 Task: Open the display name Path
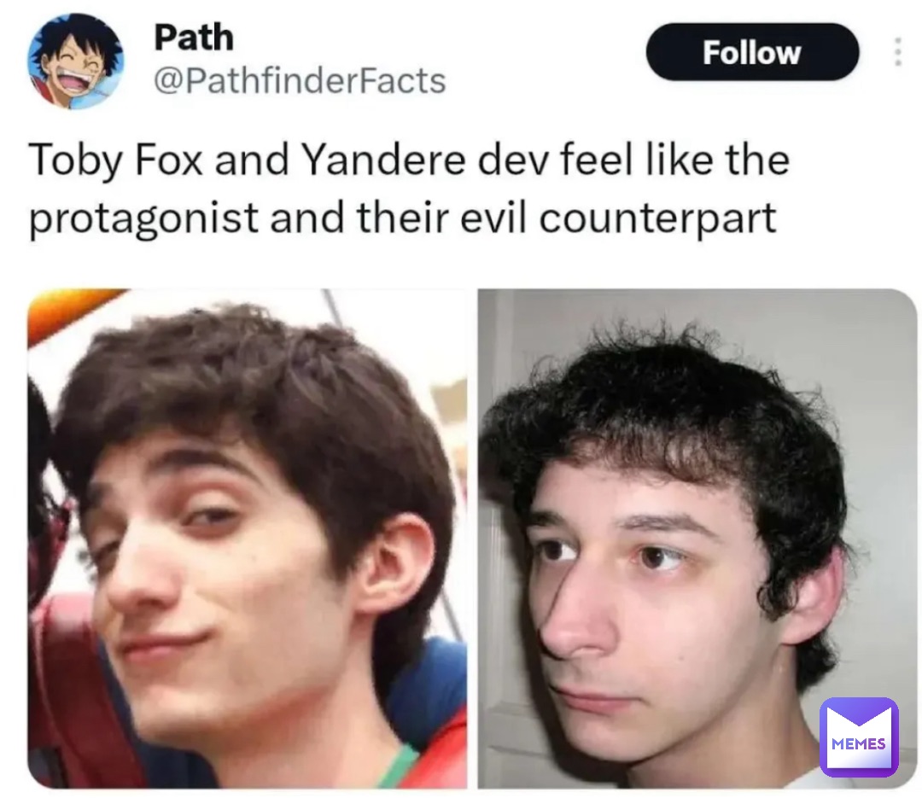click(x=194, y=37)
